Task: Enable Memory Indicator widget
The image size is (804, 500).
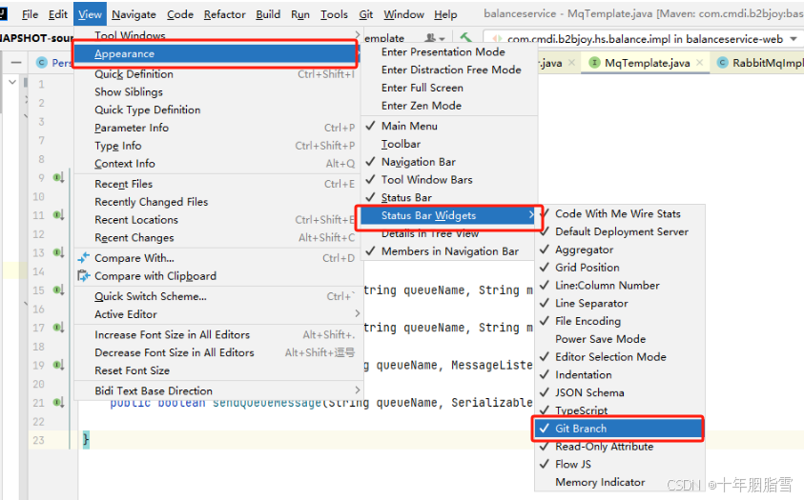Action: tap(620, 483)
